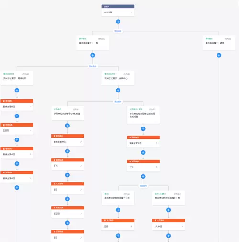
Task: Add node below 流转方式属于：指挥中心 condition
Action: (x=118, y=90)
